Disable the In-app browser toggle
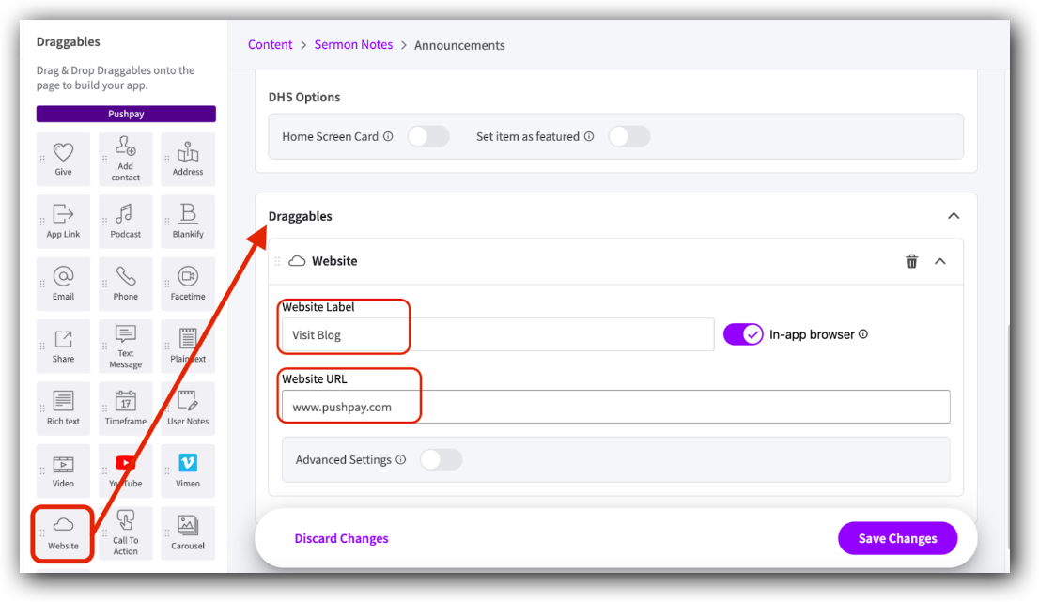Viewport: 1039px width, 602px height. tap(743, 333)
